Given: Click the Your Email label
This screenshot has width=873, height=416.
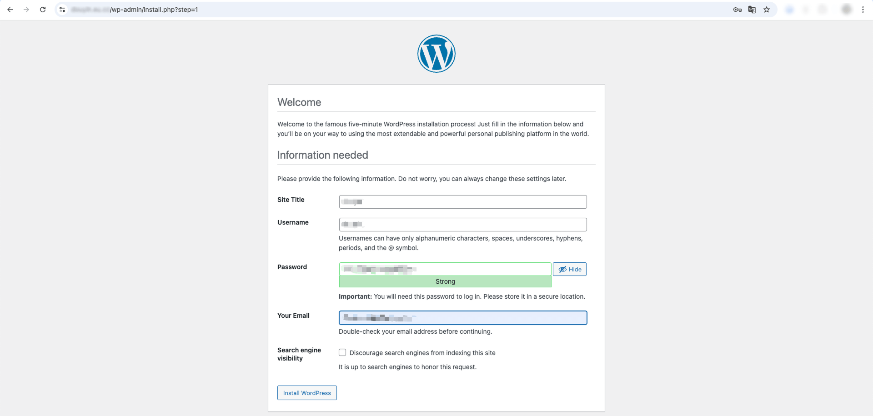Looking at the screenshot, I should coord(293,316).
